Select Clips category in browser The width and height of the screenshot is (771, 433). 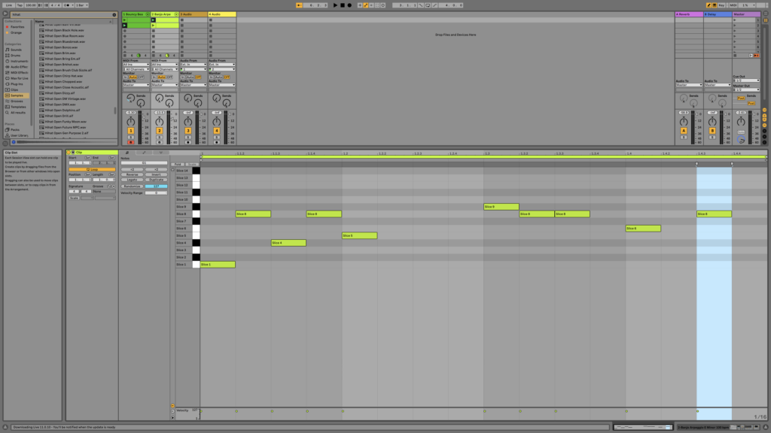[14, 90]
